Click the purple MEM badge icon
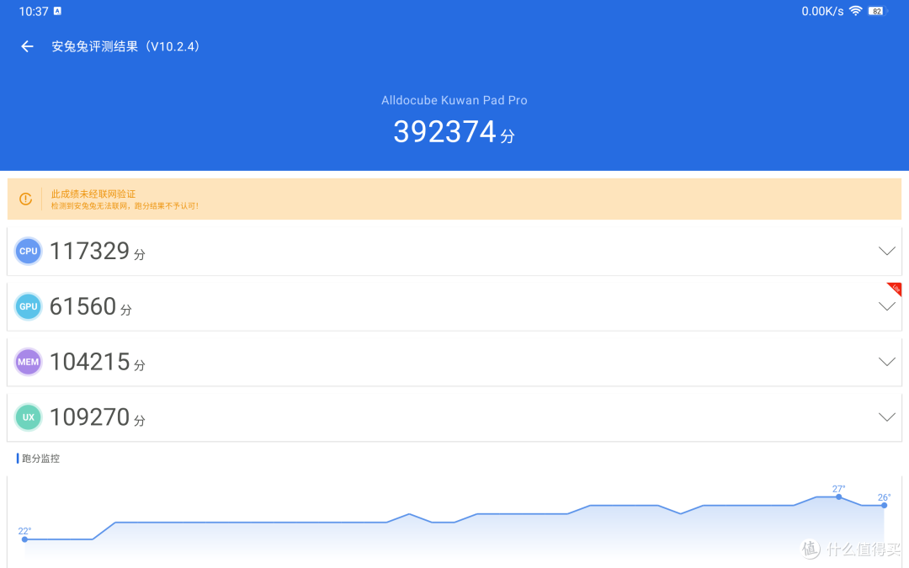The height and width of the screenshot is (568, 909). pos(28,362)
